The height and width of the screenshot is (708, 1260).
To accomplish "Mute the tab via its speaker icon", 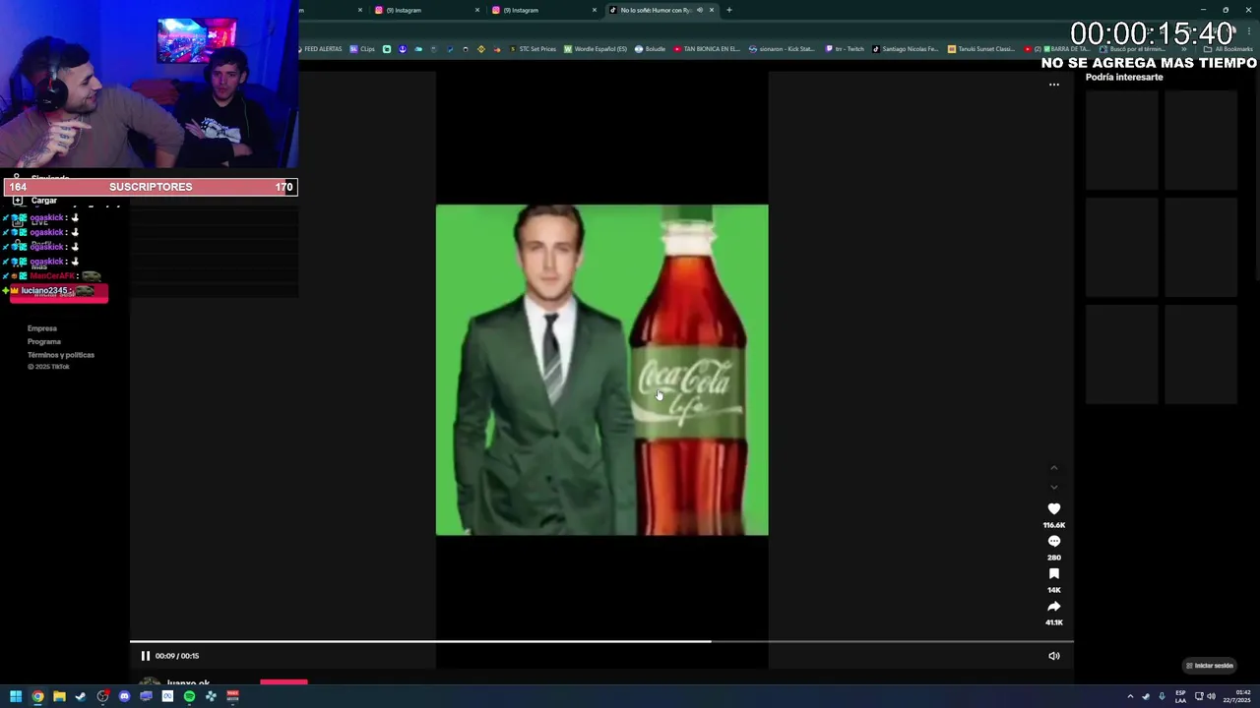I will [700, 10].
